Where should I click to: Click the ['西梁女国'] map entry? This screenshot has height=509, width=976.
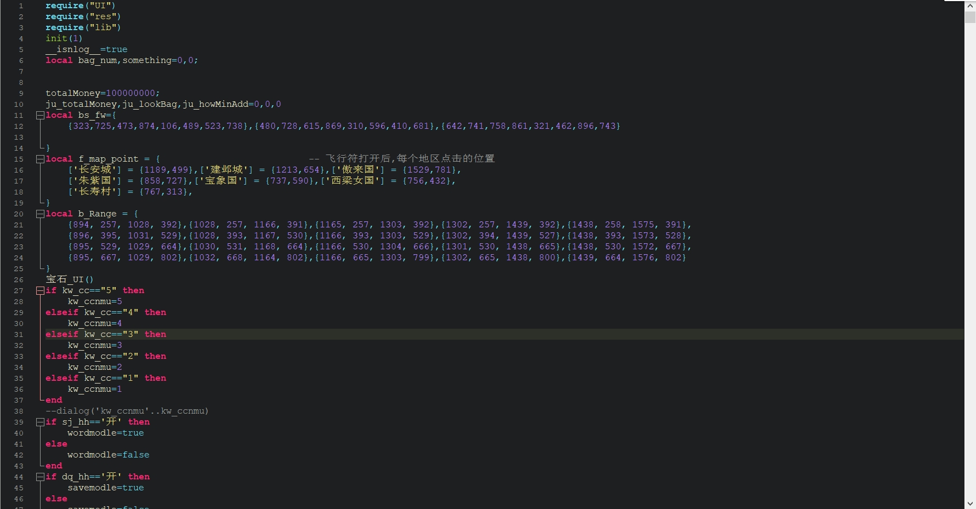click(385, 181)
